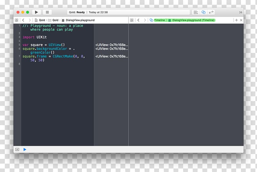Click the 'greenColor()' text in code

(42, 53)
